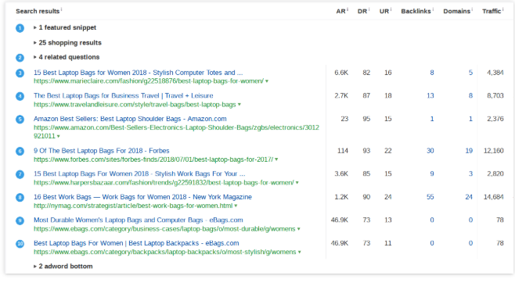Click the Search results column header
The height and width of the screenshot is (290, 515).
(x=38, y=11)
